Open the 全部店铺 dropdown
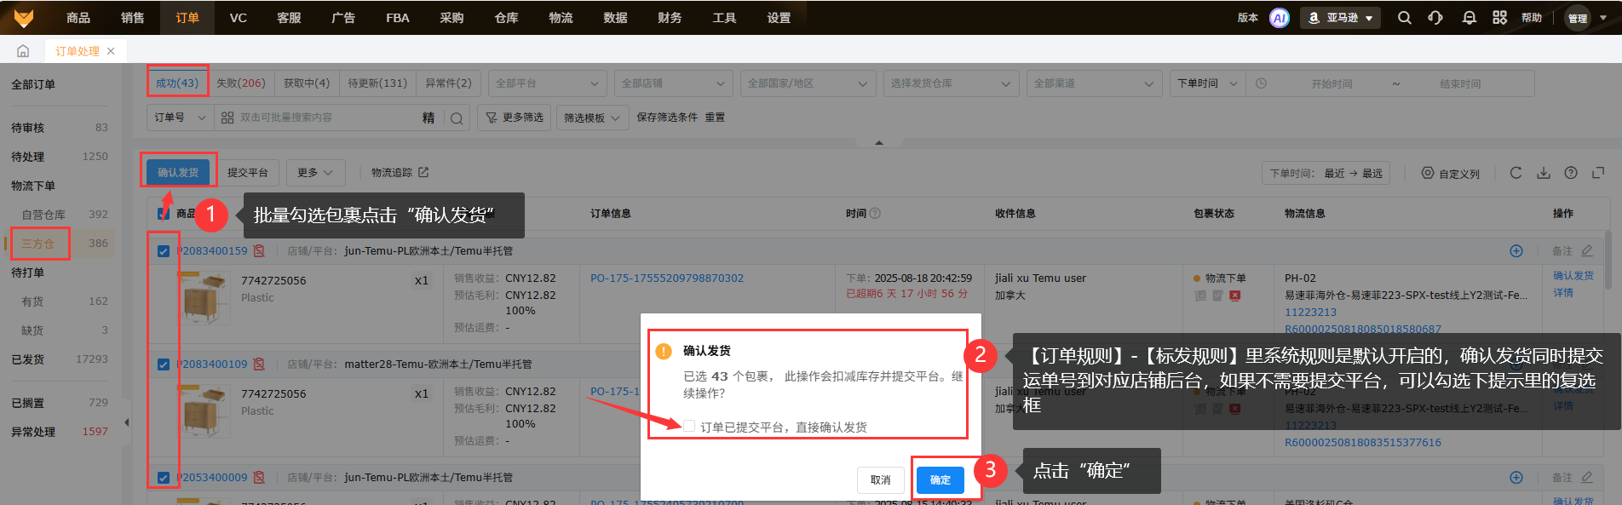The height and width of the screenshot is (505, 1622). (x=673, y=83)
